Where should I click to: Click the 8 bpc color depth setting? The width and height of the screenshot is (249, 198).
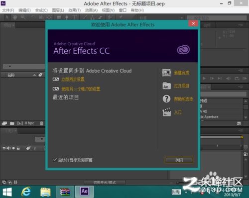[x=29, y=123]
